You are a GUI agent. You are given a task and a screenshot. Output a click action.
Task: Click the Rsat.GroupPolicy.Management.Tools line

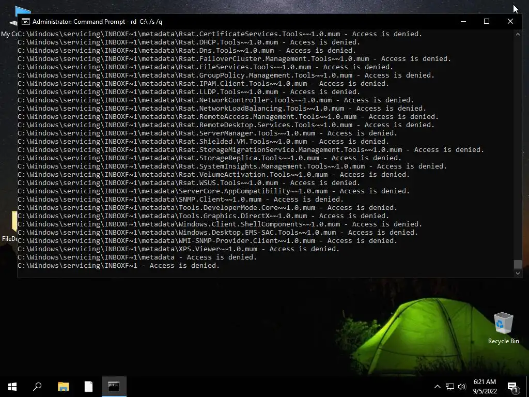tap(226, 75)
